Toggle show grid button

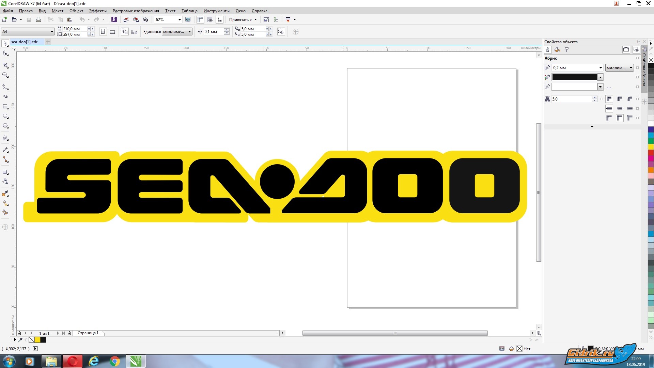[x=210, y=20]
